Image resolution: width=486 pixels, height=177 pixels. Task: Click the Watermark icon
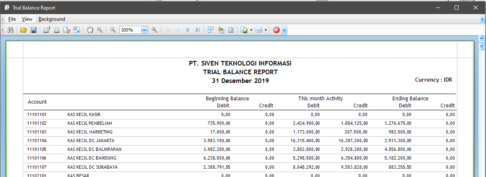click(x=231, y=30)
